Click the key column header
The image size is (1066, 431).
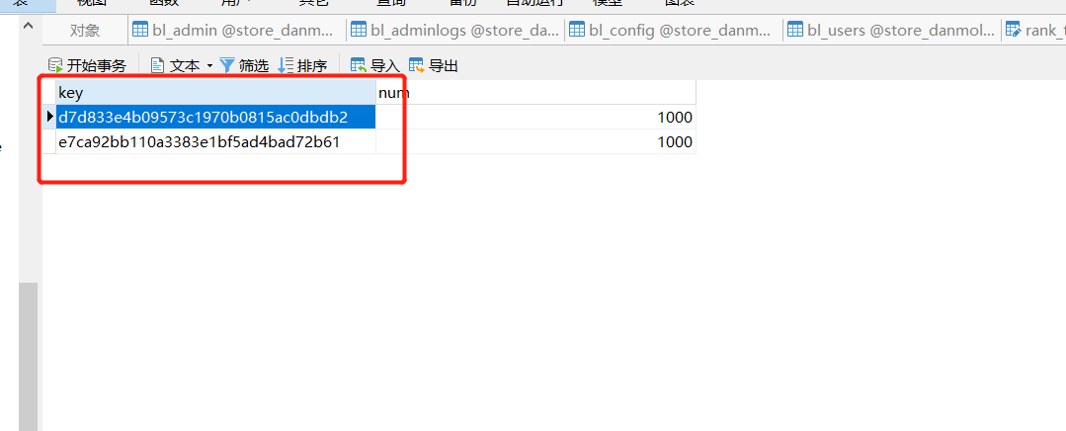pos(216,93)
